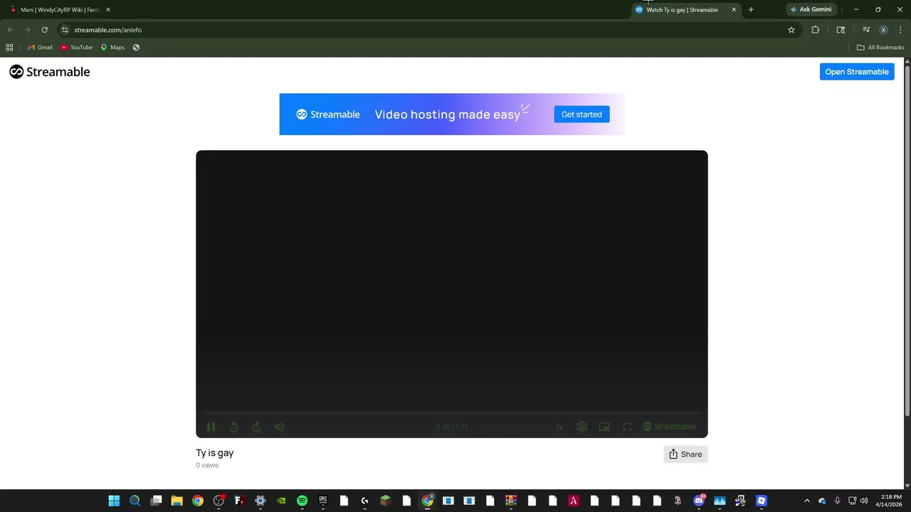Click the address bar URL
The width and height of the screenshot is (911, 512).
click(107, 30)
